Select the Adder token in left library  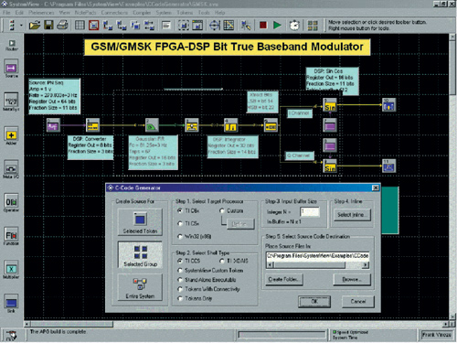(11, 135)
